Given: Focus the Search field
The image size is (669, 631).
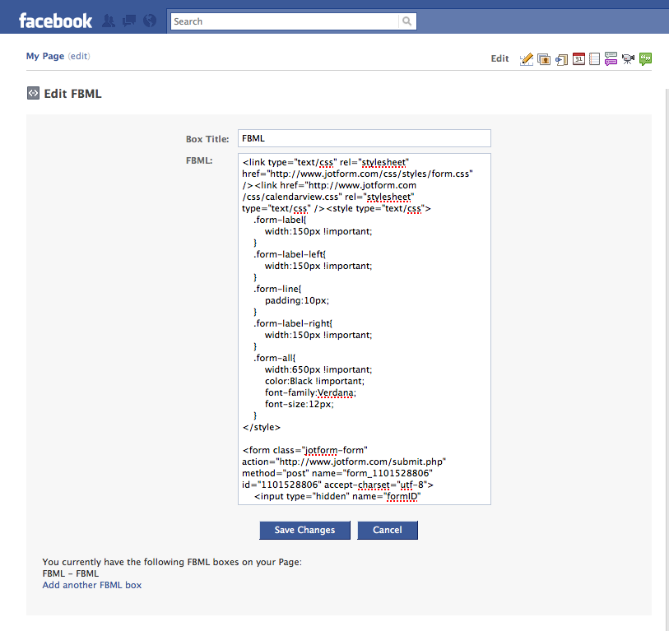Looking at the screenshot, I should point(285,21).
